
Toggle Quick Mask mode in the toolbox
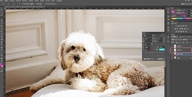pos(2,69)
